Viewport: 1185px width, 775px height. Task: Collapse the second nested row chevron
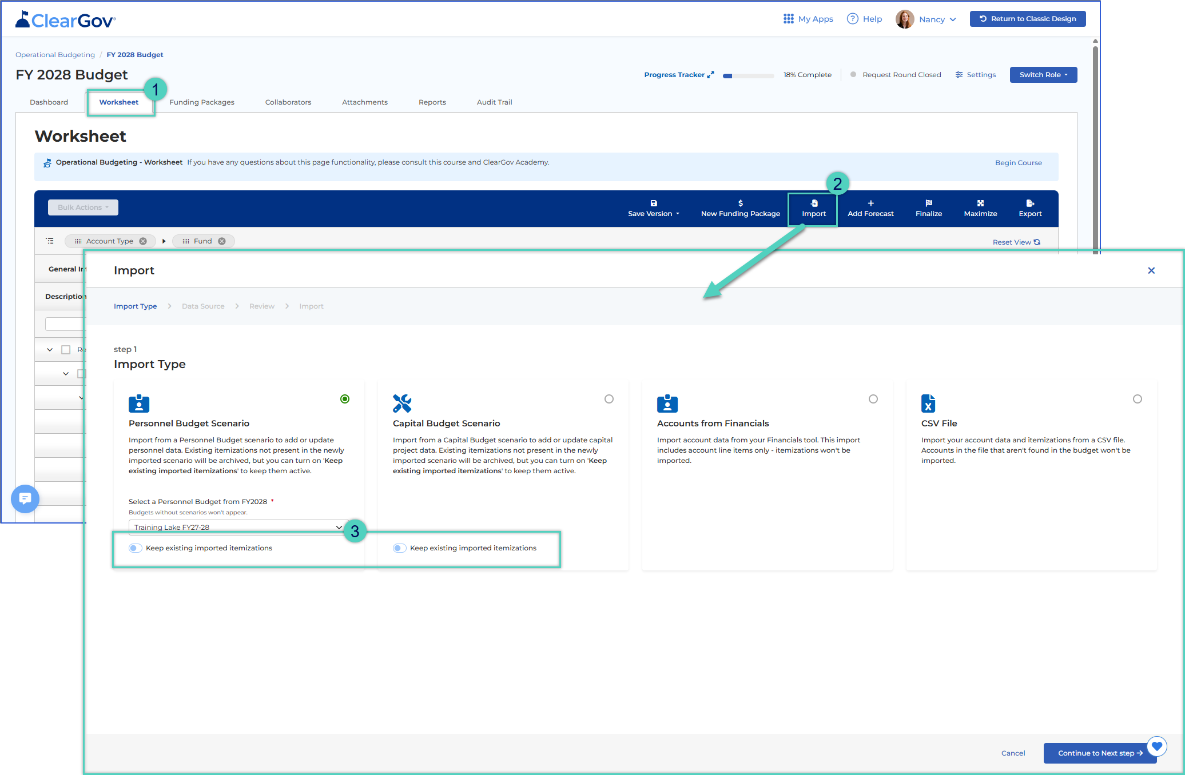pos(66,374)
